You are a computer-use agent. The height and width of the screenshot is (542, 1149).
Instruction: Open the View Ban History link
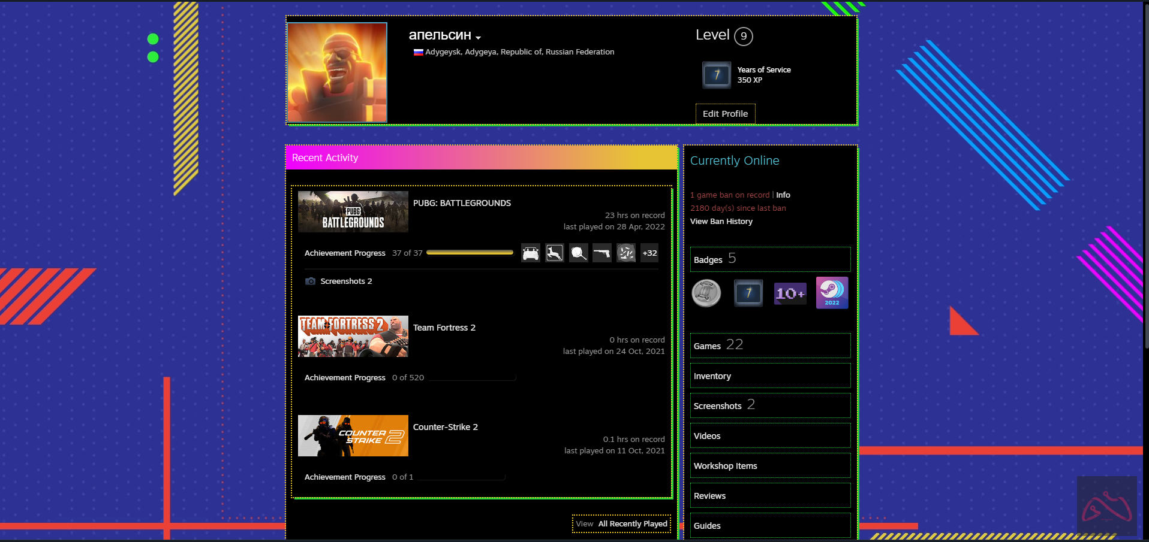click(721, 222)
